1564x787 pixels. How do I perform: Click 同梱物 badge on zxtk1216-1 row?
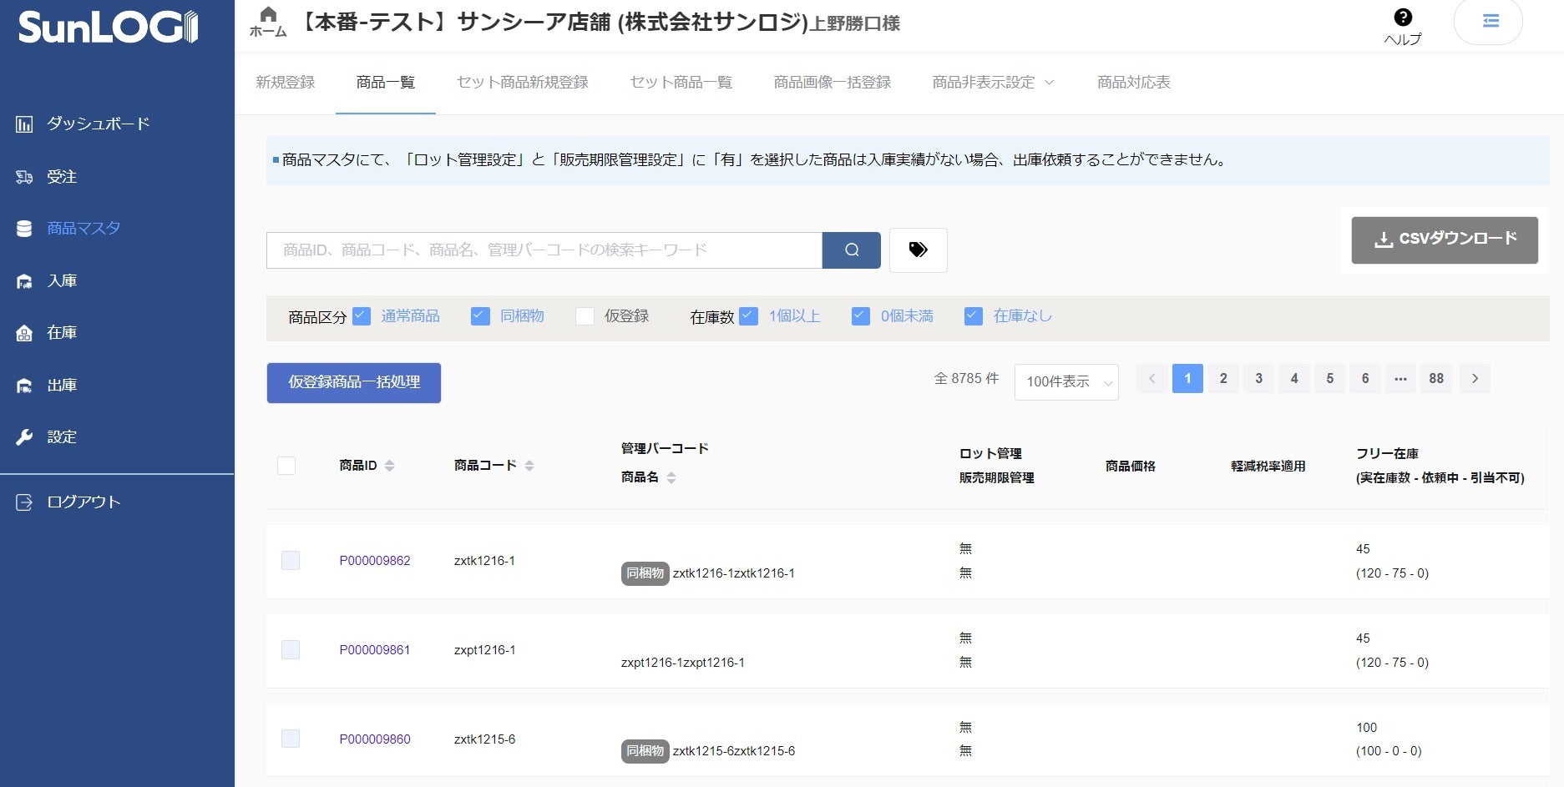(x=645, y=573)
